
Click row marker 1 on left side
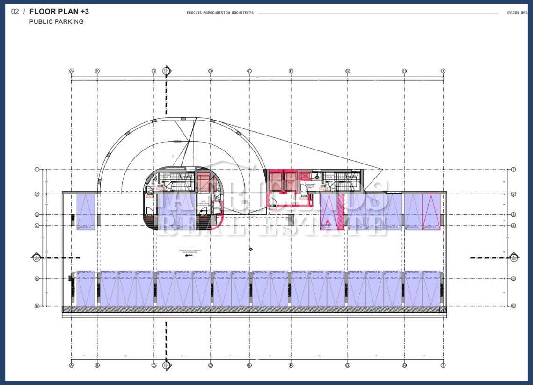coord(37,170)
